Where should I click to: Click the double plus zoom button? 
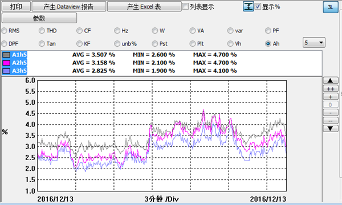(x=331, y=89)
